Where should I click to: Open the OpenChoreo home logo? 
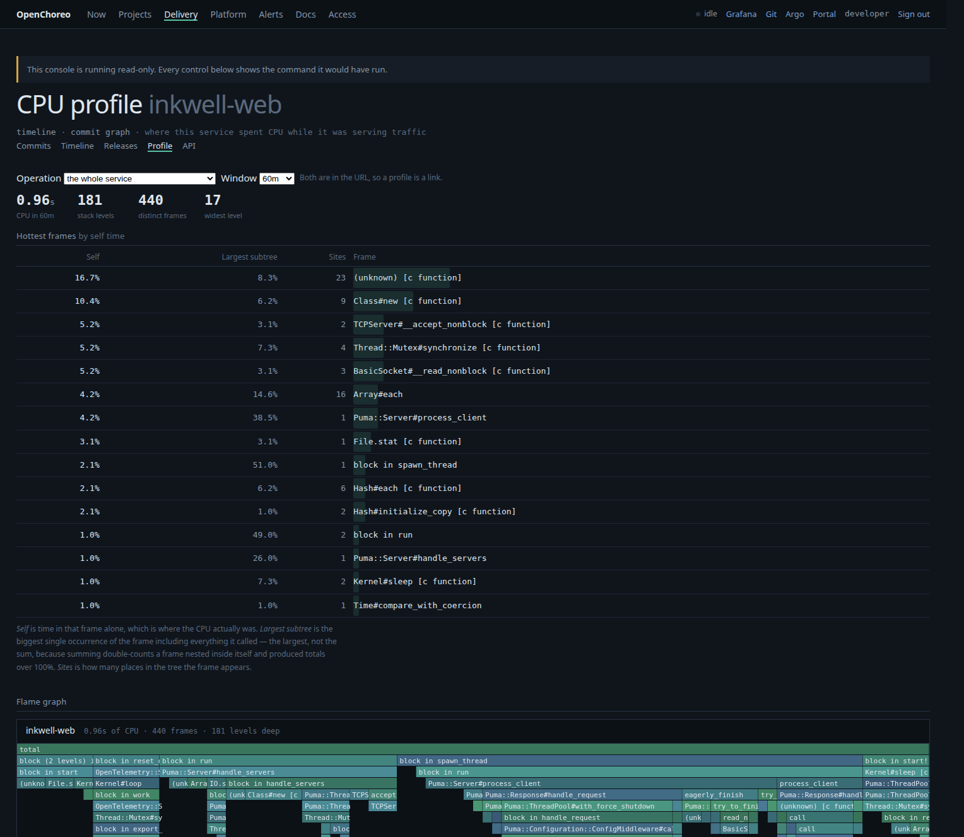pyautogui.click(x=44, y=14)
